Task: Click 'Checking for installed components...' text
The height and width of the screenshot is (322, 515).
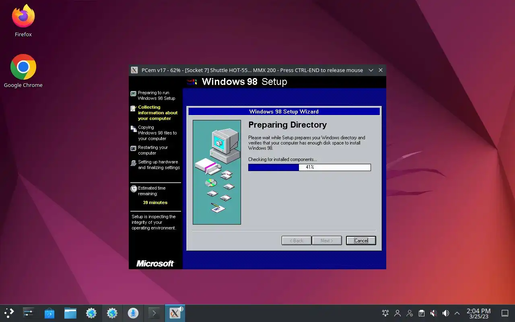Action: 282,159
